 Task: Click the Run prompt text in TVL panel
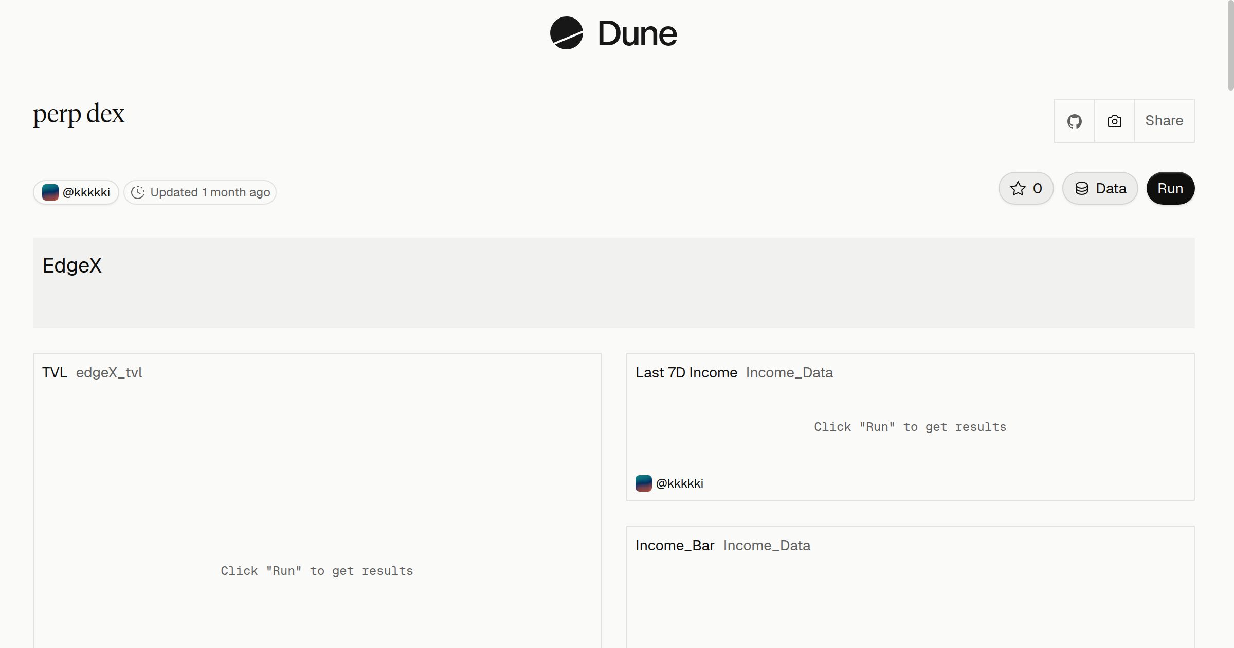tap(317, 571)
